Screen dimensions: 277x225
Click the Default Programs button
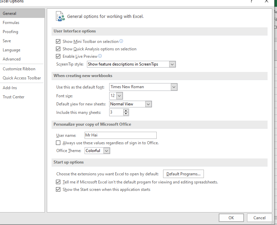click(183, 174)
